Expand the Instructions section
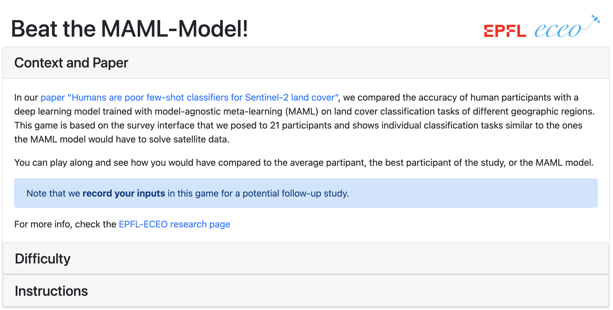The width and height of the screenshot is (613, 310). [x=51, y=291]
